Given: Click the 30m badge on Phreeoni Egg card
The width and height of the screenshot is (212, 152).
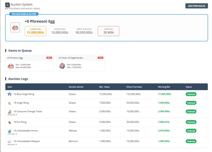Looking at the screenshot, I should tap(49, 58).
